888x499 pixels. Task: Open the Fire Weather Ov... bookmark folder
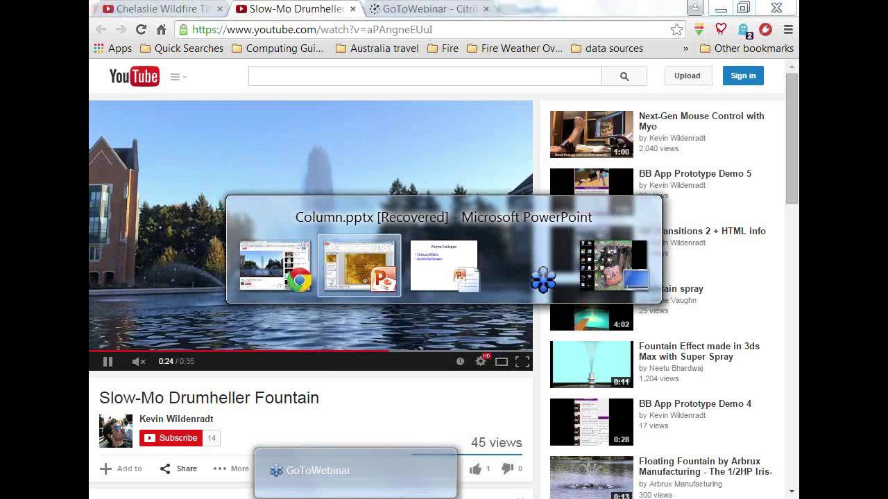click(x=515, y=49)
